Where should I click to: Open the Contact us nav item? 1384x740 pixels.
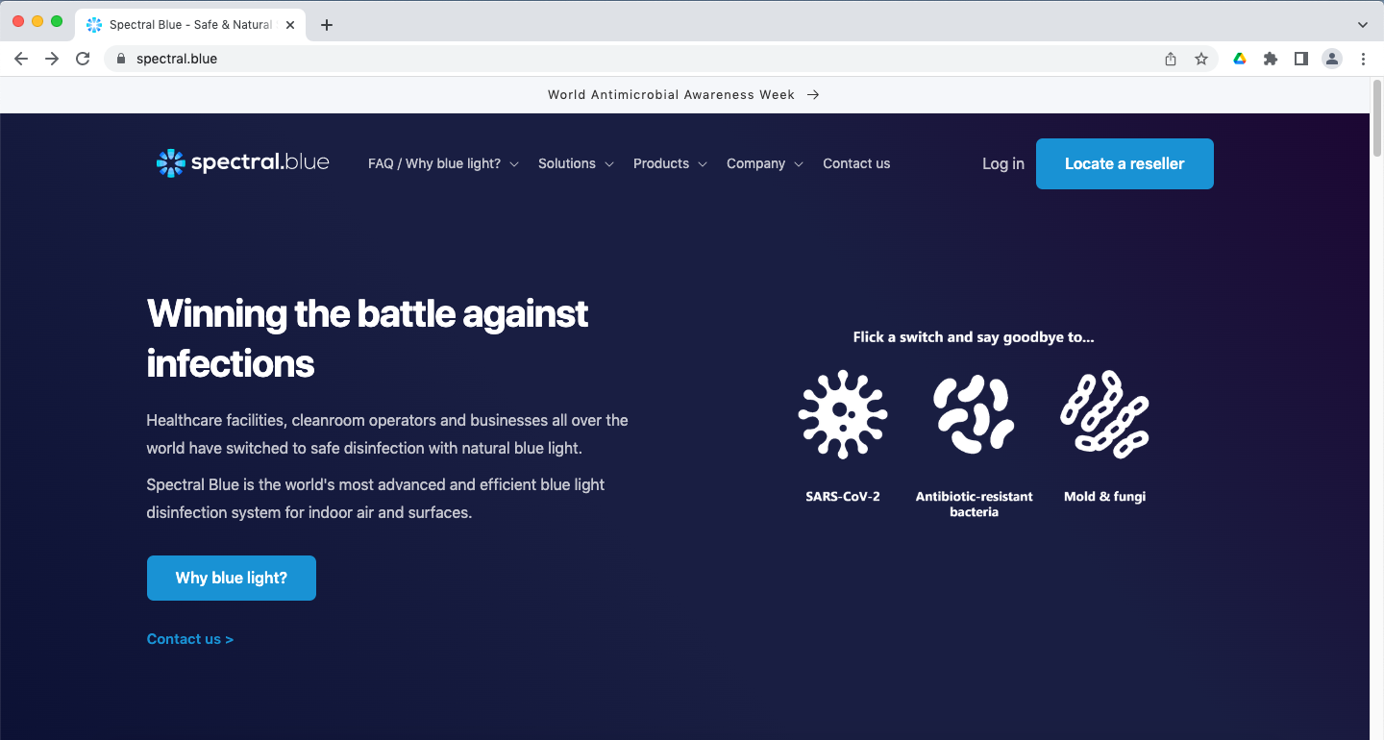(x=856, y=163)
